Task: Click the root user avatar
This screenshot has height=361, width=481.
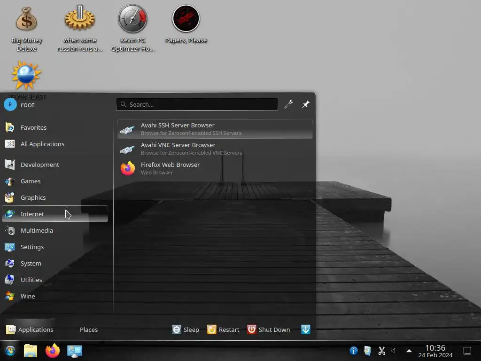Action: pyautogui.click(x=10, y=105)
